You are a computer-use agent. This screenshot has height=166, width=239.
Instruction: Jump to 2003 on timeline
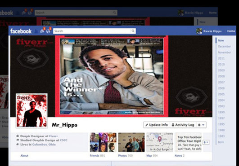click(221, 106)
